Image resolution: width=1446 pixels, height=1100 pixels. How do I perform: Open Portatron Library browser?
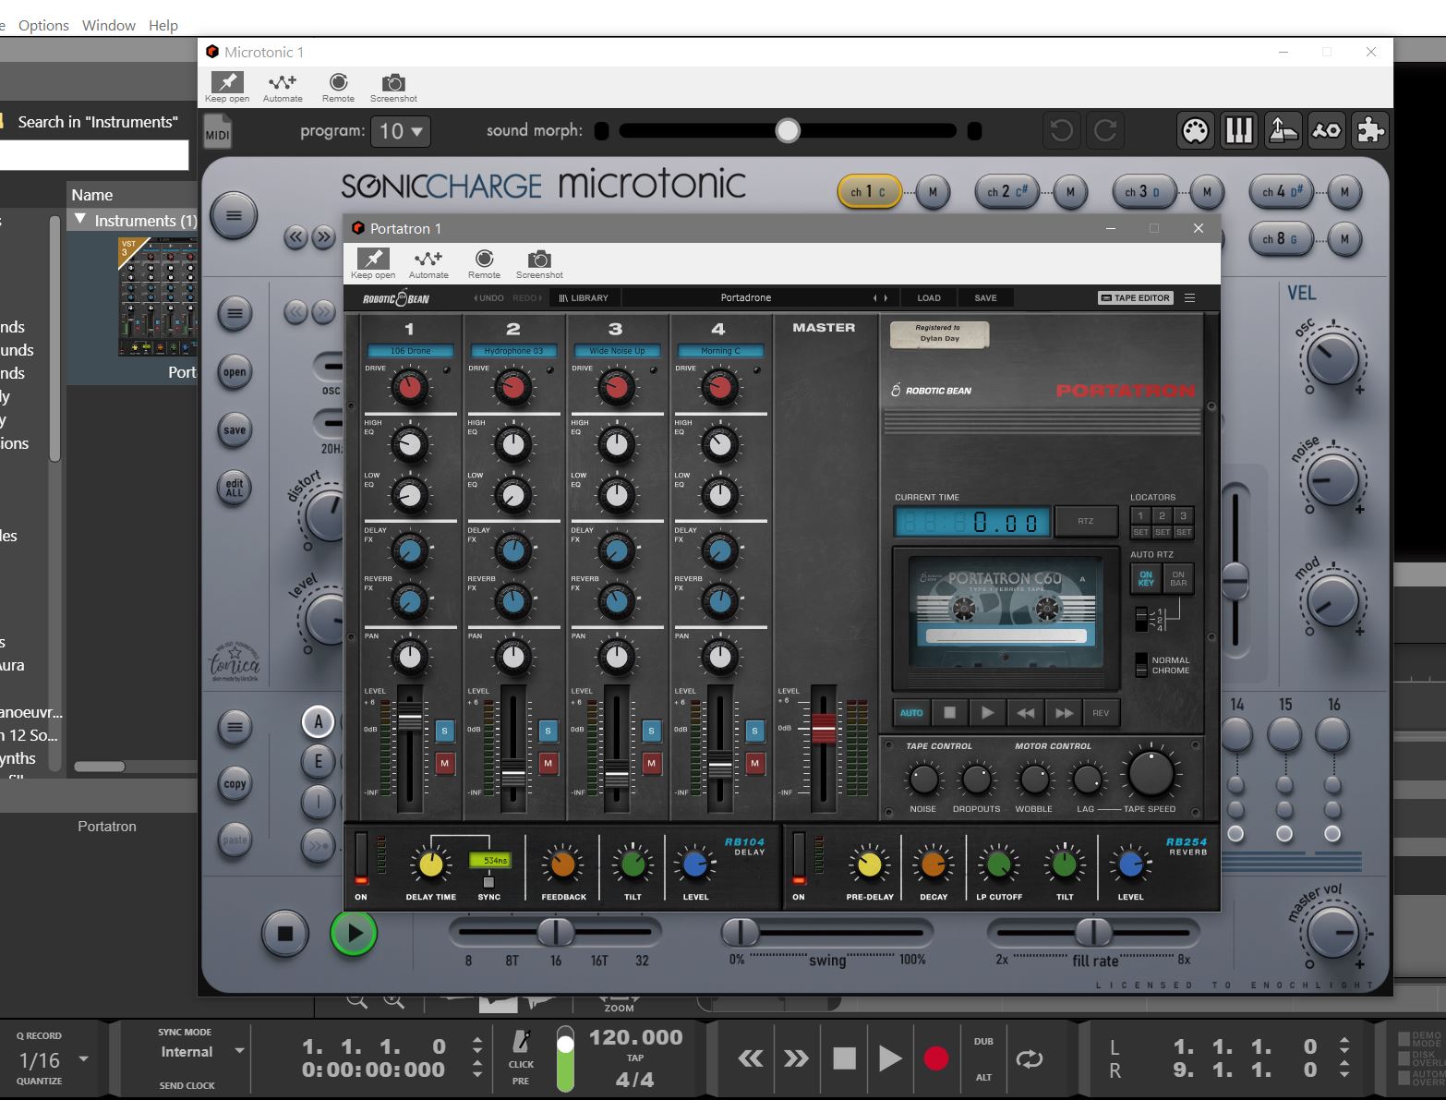pos(584,297)
